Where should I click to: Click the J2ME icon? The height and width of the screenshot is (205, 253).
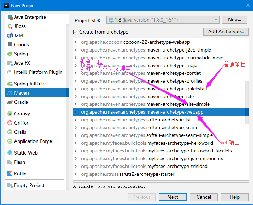coord(10,35)
